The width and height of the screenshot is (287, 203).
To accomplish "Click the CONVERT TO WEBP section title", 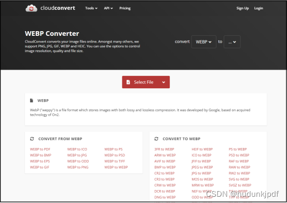I will 182,139.
